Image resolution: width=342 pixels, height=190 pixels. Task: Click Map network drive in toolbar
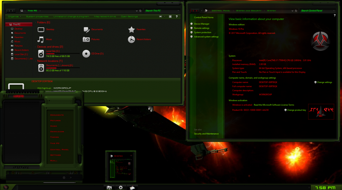pyautogui.click(x=105, y=17)
